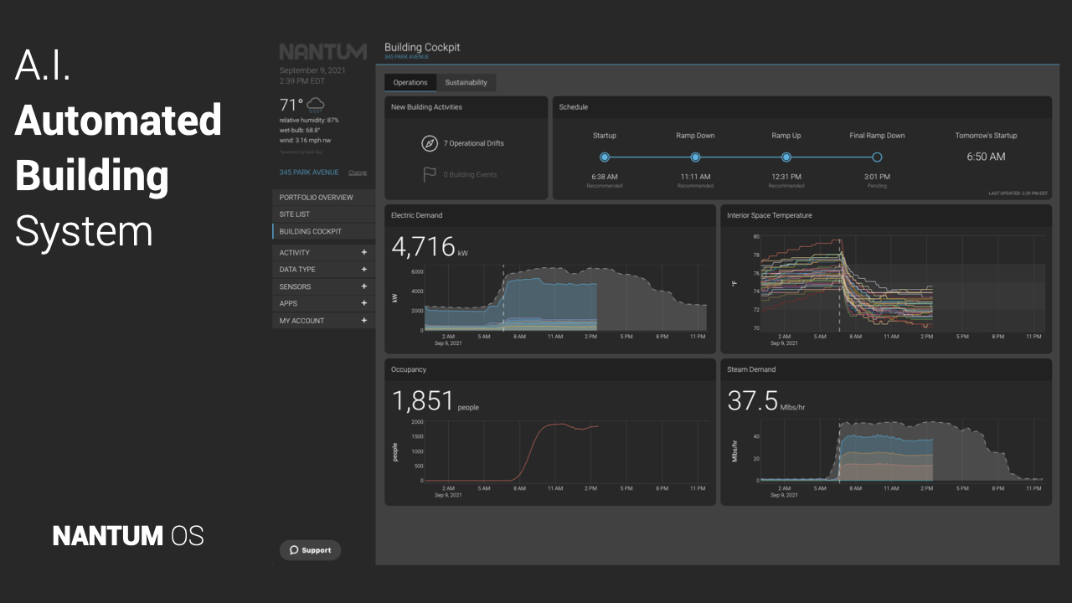1072x603 pixels.
Task: Click the 4,716 kW electric demand value
Action: point(430,247)
